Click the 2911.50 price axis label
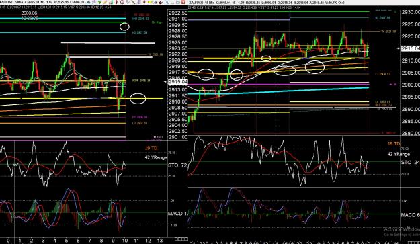Screen dimensions: 420x244 178,95
